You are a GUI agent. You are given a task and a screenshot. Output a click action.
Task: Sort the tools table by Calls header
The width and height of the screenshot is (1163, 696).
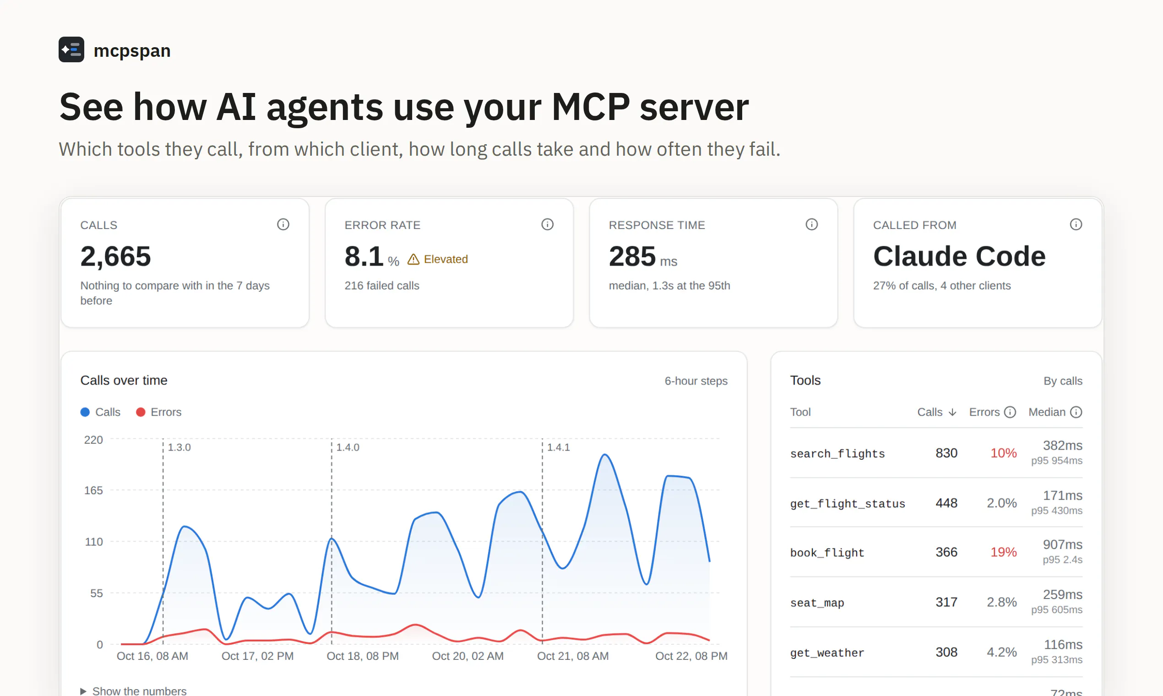[936, 412]
